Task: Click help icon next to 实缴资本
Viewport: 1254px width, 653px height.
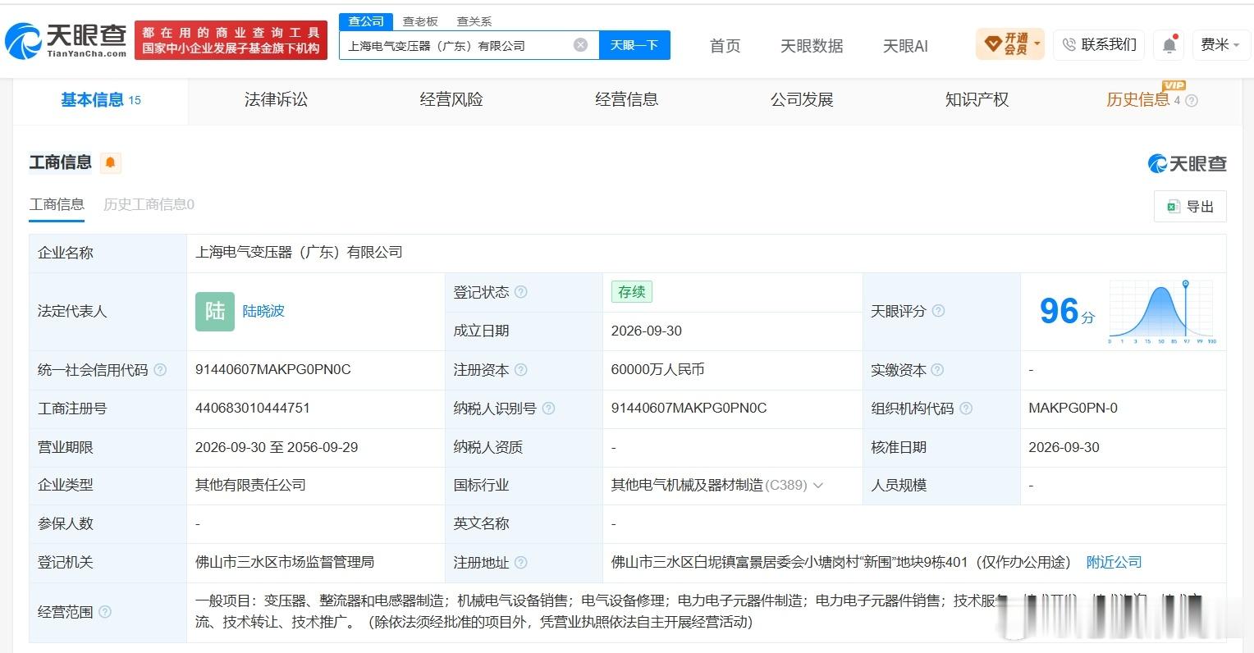Action: 937,370
